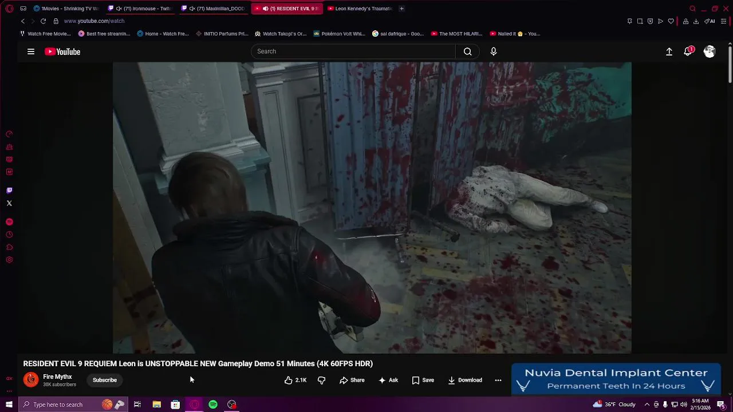Open the INITIO Parfums bookmark
733x412 pixels.
(222, 34)
